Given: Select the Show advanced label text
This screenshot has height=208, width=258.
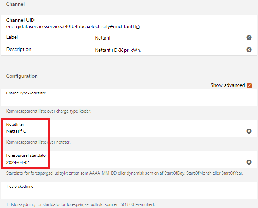Looking at the screenshot, I should point(228,85).
